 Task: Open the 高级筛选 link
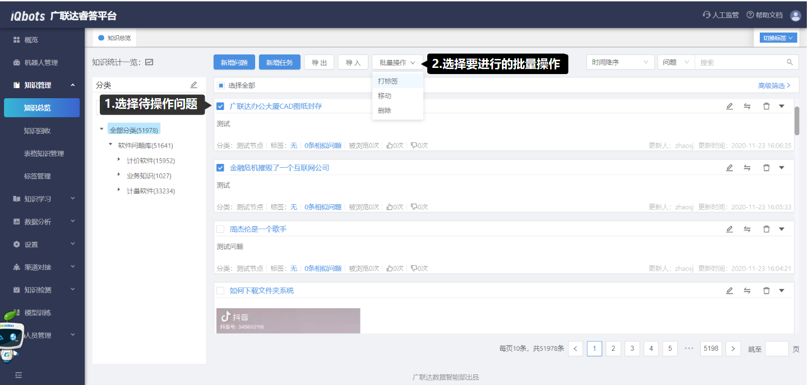(774, 85)
